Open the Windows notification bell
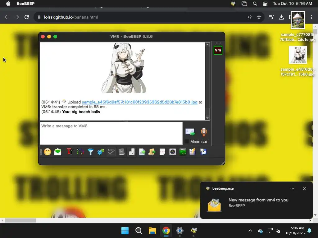 (x=310, y=231)
